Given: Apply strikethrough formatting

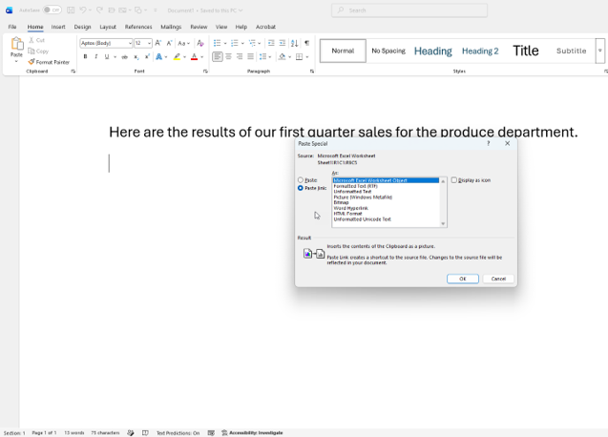Looking at the screenshot, I should pyautogui.click(x=124, y=57).
